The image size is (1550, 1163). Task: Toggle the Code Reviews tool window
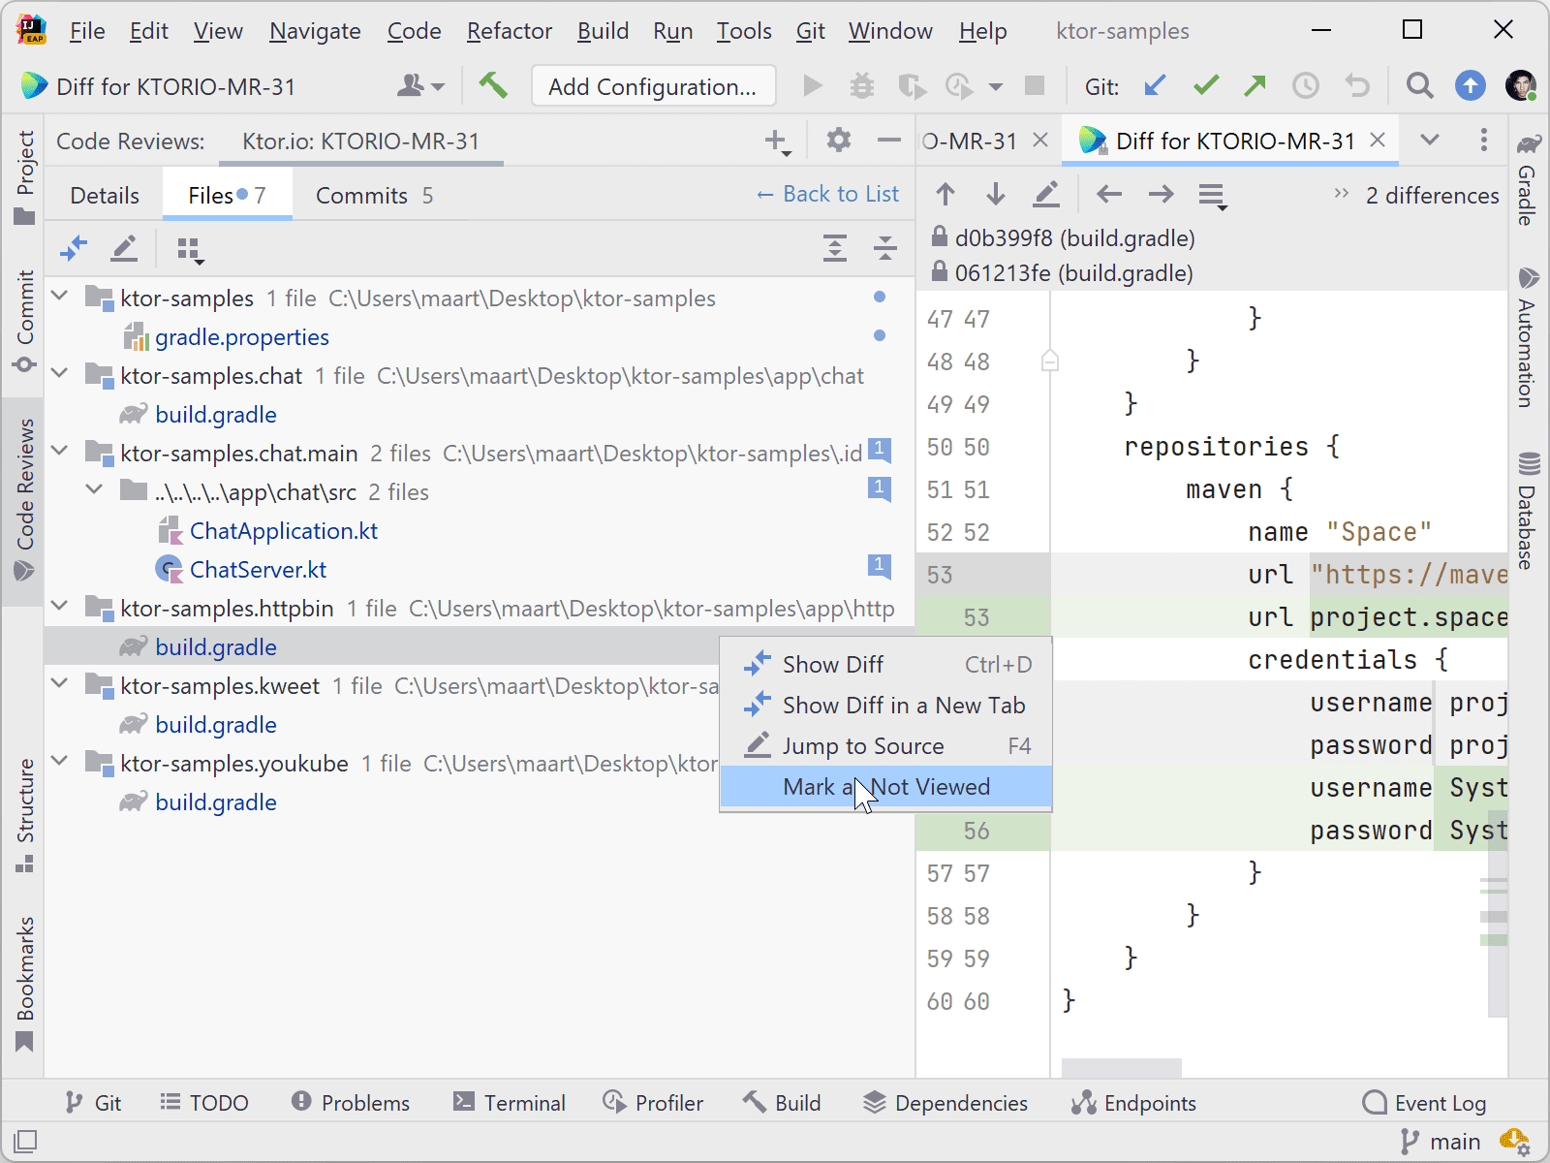tap(24, 500)
